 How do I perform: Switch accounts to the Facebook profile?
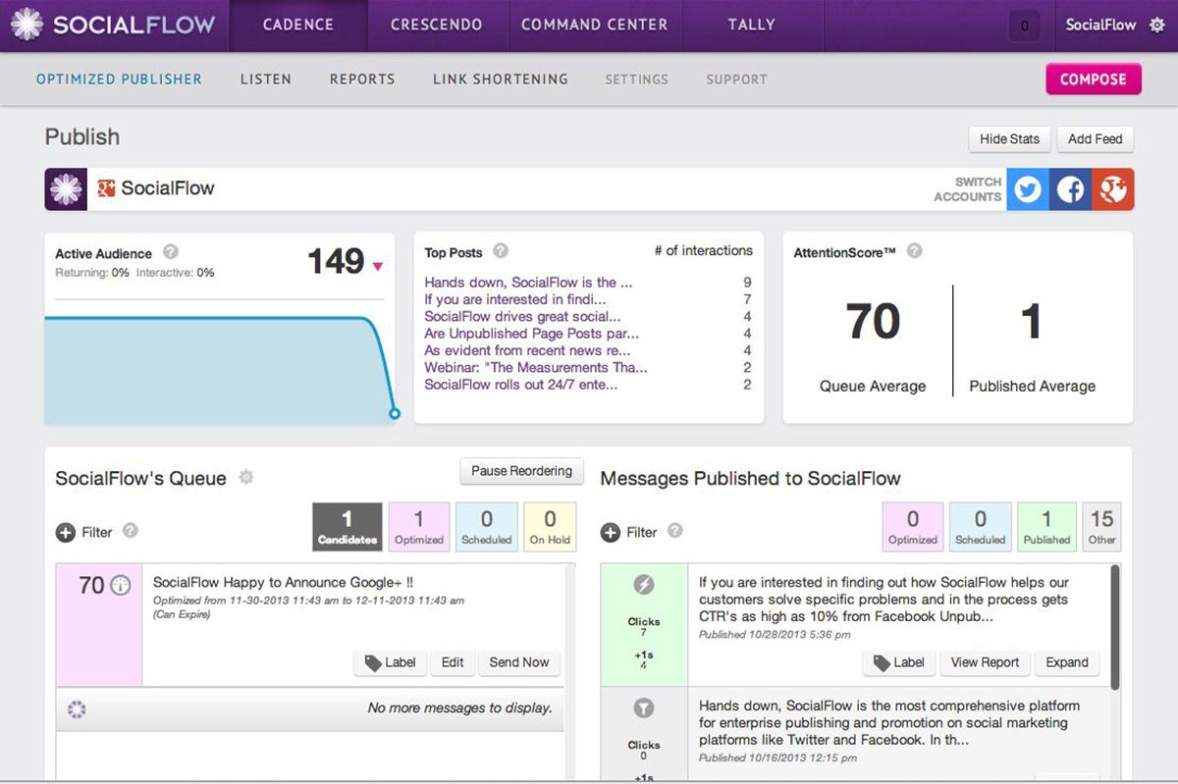click(1070, 188)
